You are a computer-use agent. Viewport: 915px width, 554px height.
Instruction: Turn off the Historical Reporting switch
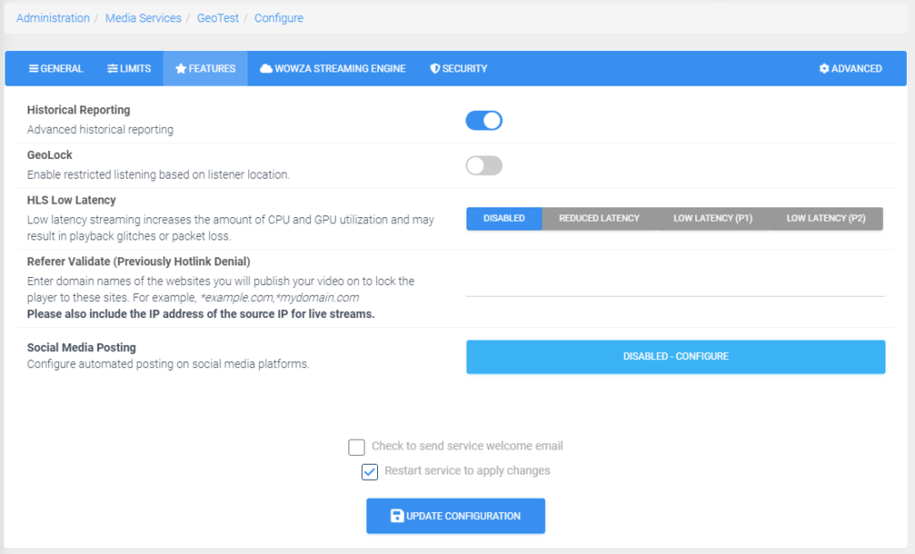[483, 121]
